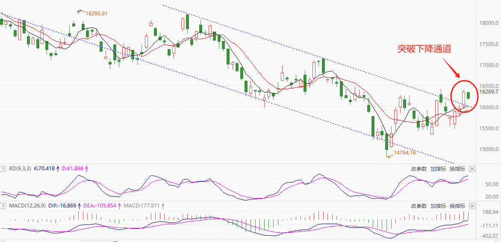Click the MACD indicator help question icon
This screenshot has width=501, height=242.
pyautogui.click(x=4, y=206)
